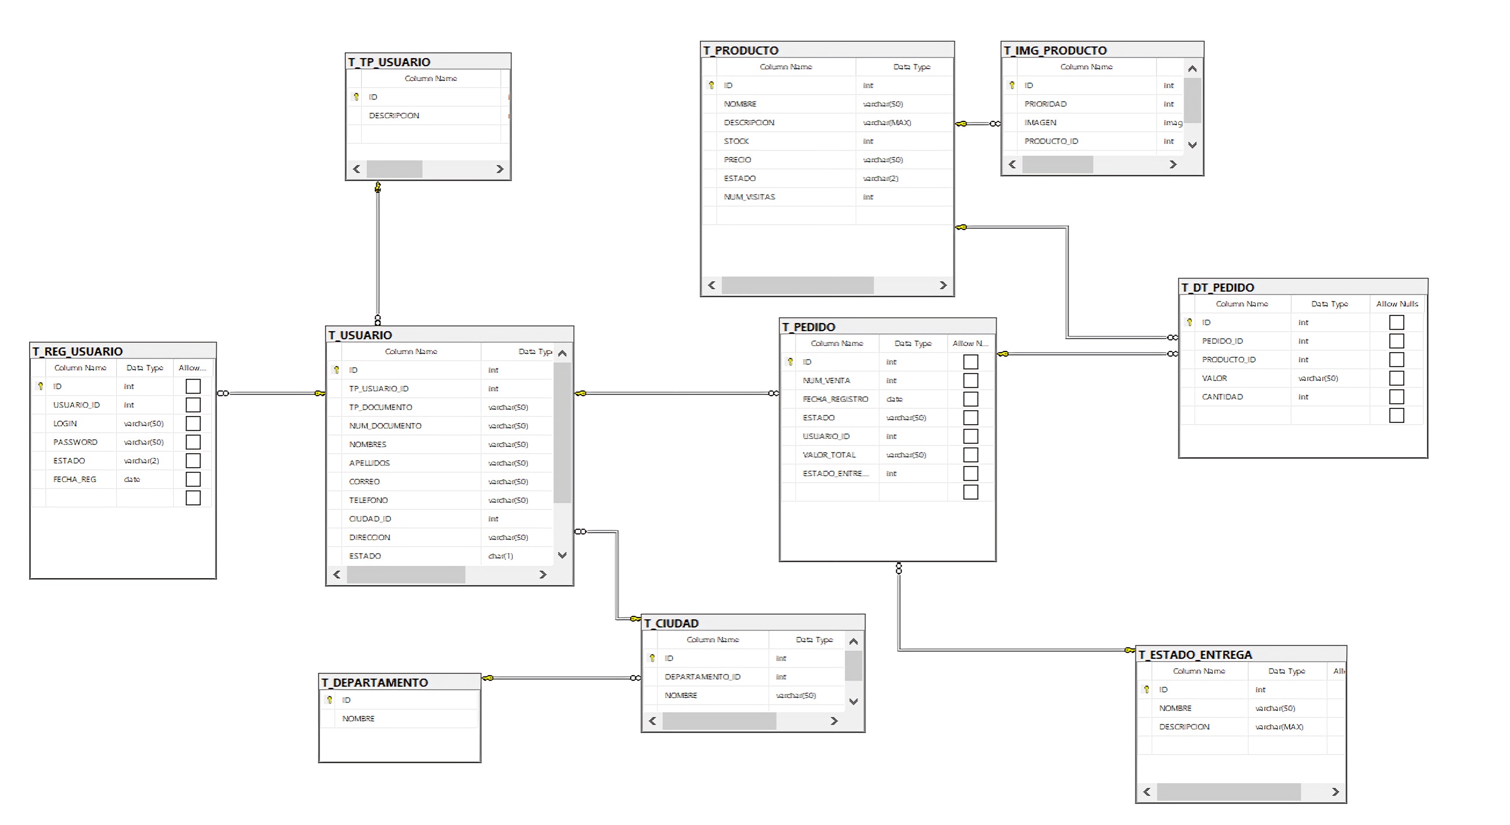Toggle Allow Nulls for T_REG_USUARIO LOGIN
The width and height of the screenshot is (1510, 825).
pyautogui.click(x=193, y=424)
